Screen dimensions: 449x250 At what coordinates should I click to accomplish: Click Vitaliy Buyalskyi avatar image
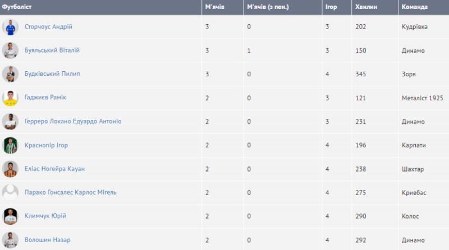[x=10, y=50]
